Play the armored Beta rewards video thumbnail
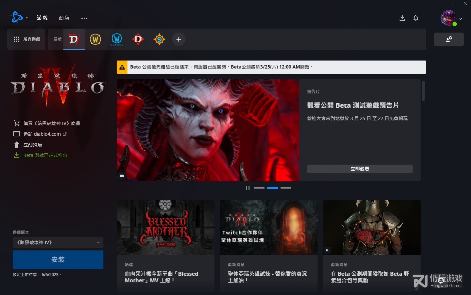471x295 pixels. click(x=372, y=227)
